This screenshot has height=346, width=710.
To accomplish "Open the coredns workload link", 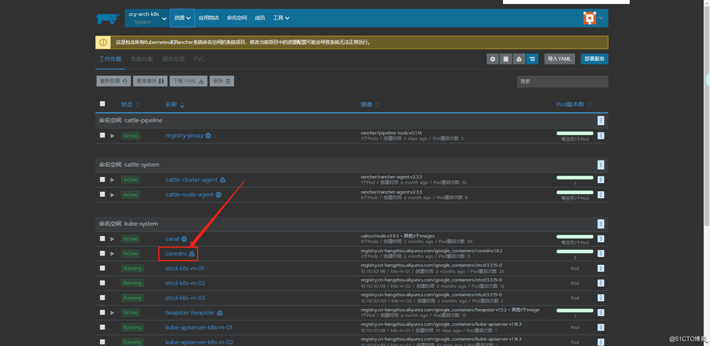I will point(176,254).
